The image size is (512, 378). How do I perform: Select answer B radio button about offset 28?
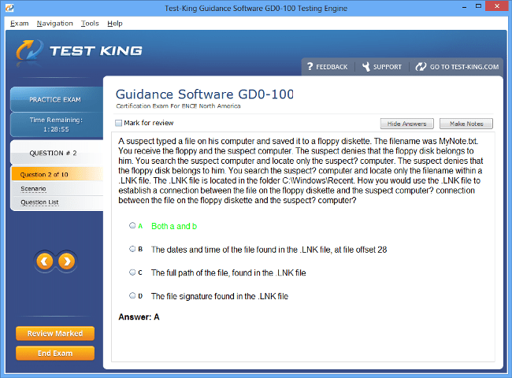tap(132, 249)
